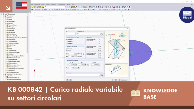Click the An Flächen Nr. field

[89, 34]
